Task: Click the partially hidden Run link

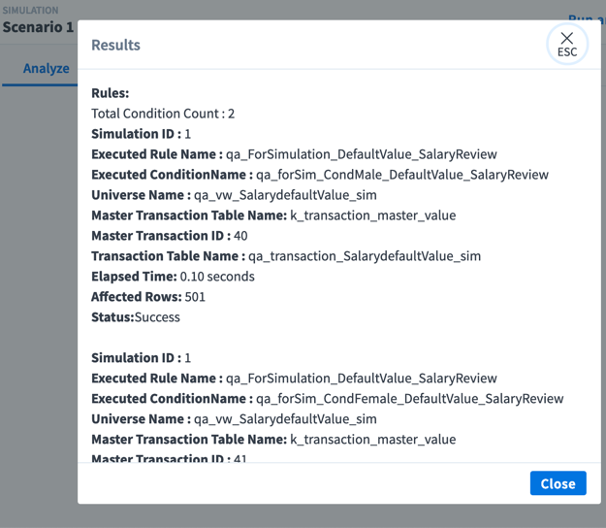Action: [x=585, y=18]
